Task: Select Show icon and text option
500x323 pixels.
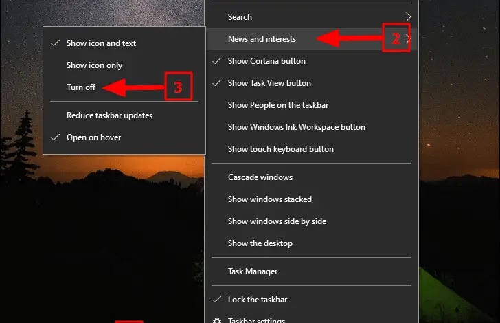Action: 101,43
